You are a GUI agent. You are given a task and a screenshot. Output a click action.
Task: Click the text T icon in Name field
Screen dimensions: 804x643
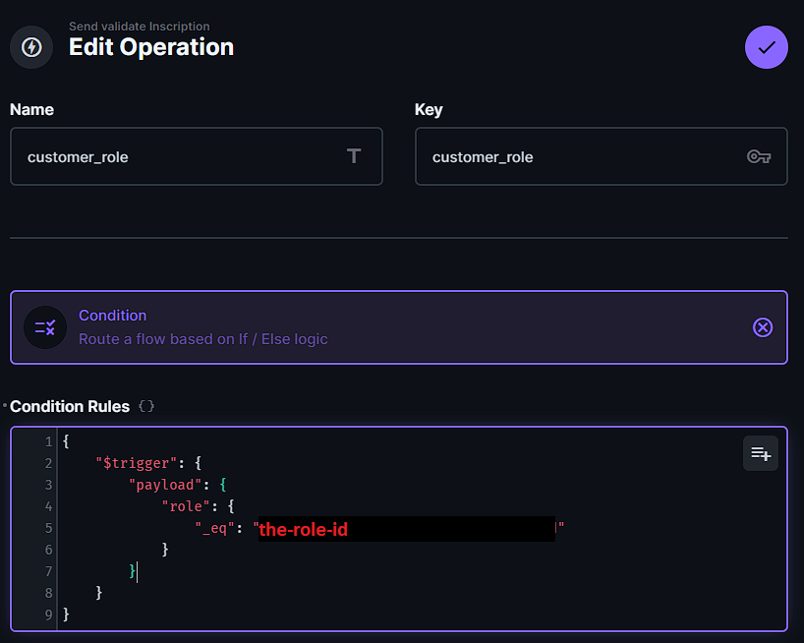(354, 156)
